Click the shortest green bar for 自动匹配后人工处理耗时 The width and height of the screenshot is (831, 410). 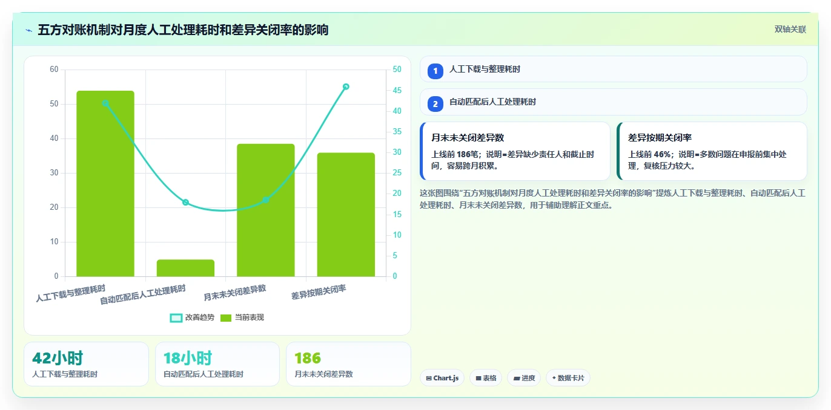tap(185, 268)
